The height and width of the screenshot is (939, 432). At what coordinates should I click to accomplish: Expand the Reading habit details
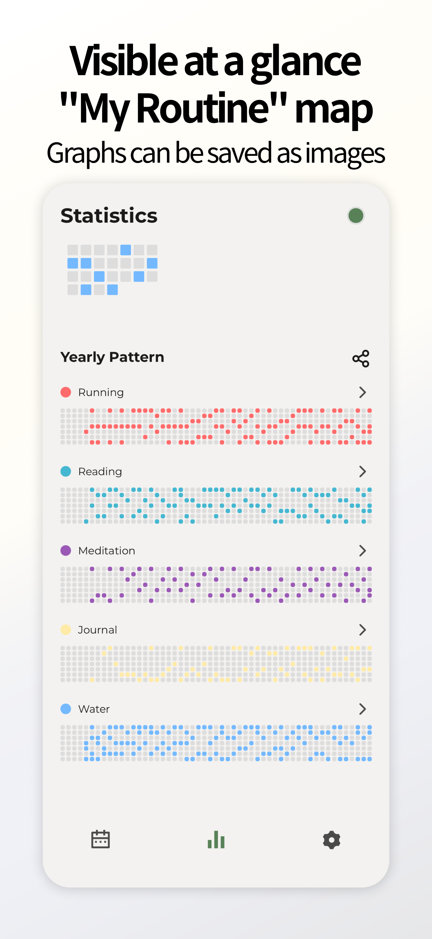click(363, 471)
